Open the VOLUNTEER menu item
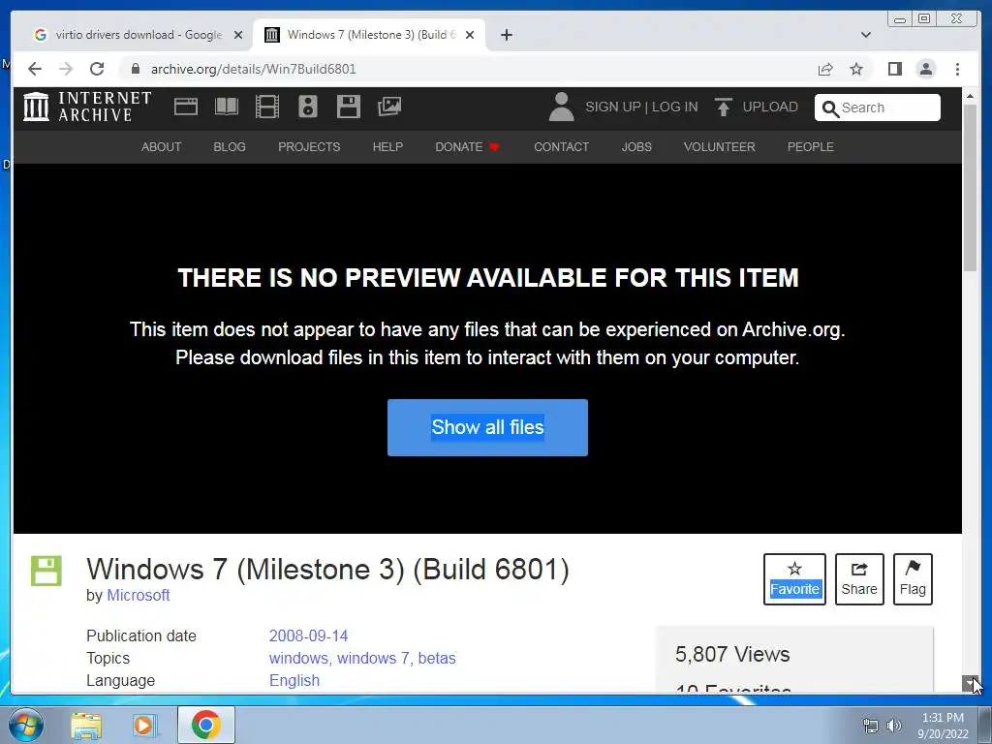 tap(720, 147)
